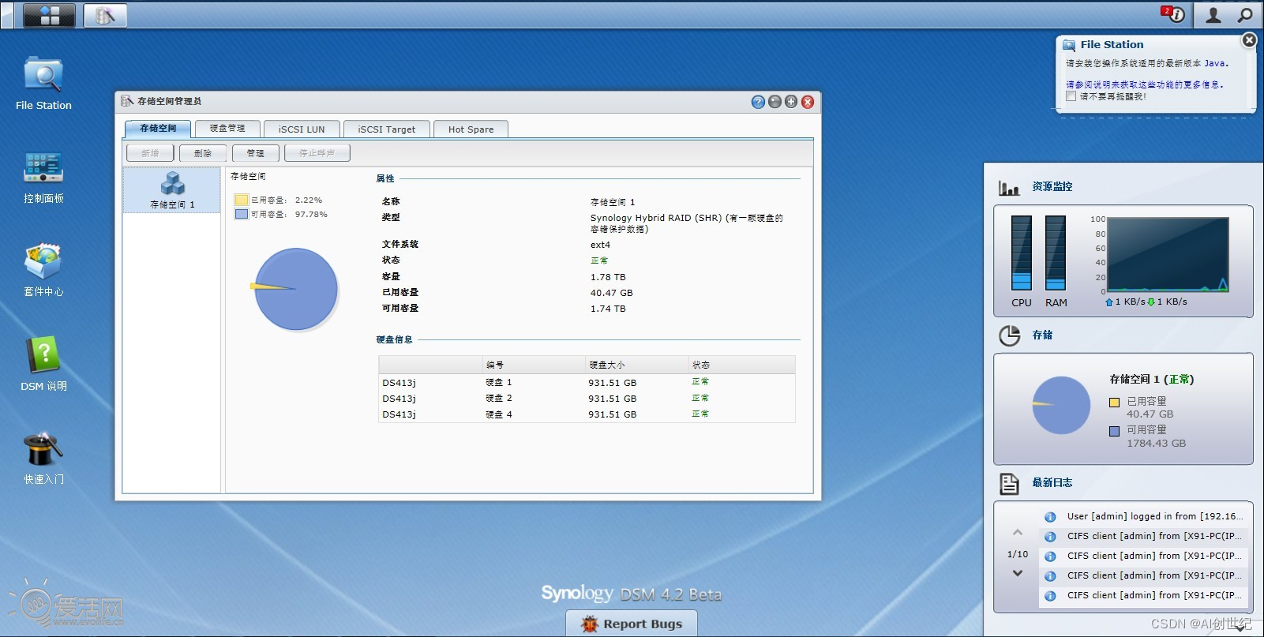Click the 管理 button
The height and width of the screenshot is (637, 1264).
256,153
